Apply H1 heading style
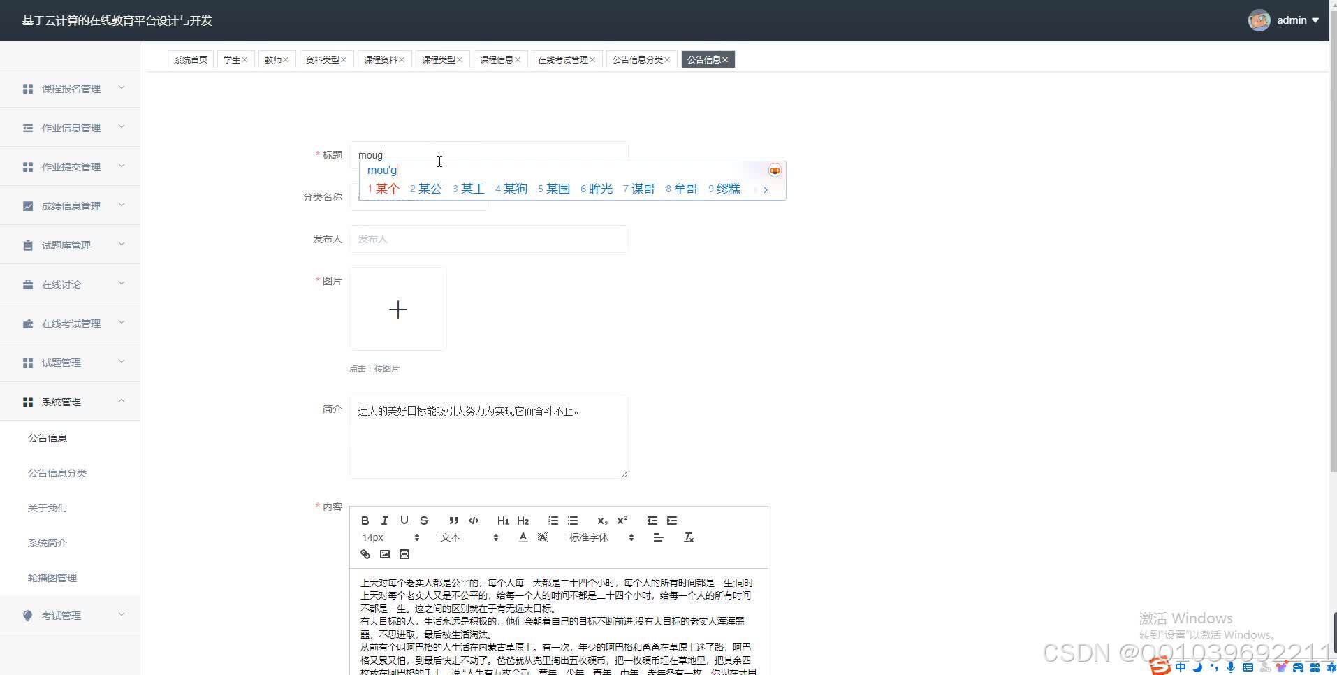The height and width of the screenshot is (675, 1337). [x=503, y=521]
